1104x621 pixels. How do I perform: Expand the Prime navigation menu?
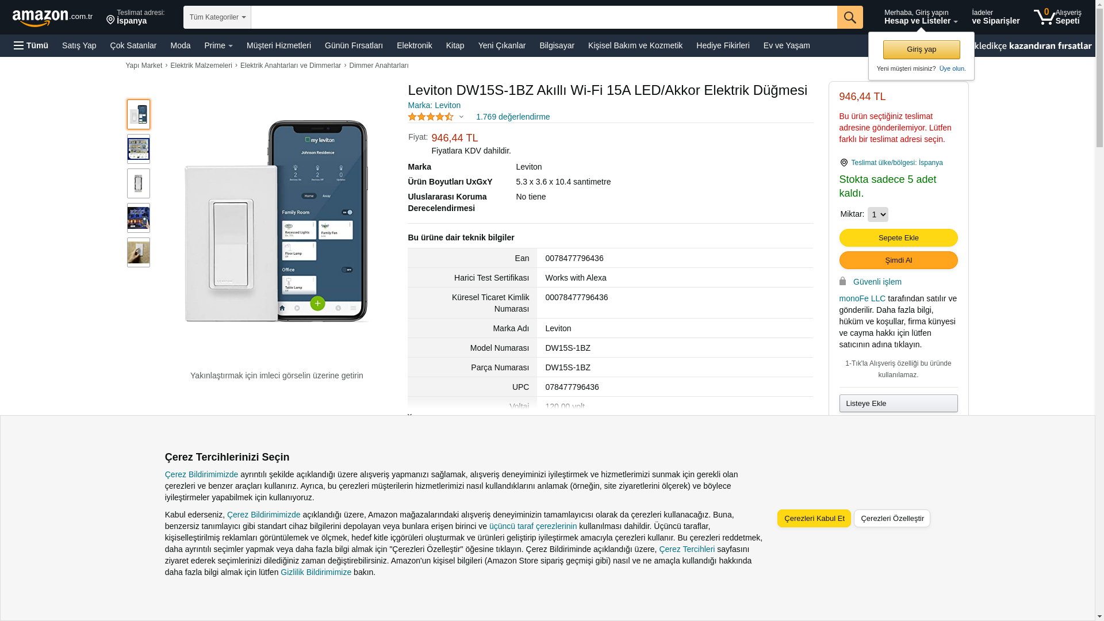coord(218,45)
